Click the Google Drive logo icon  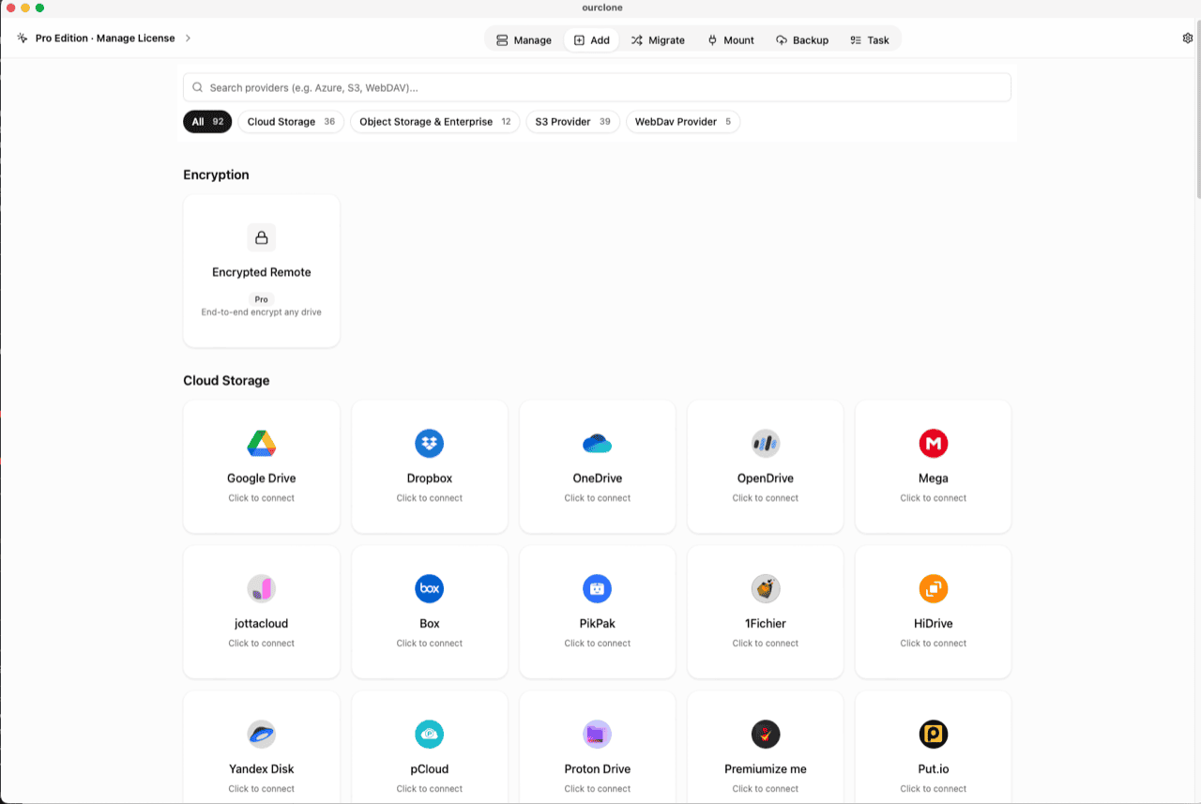[261, 443]
